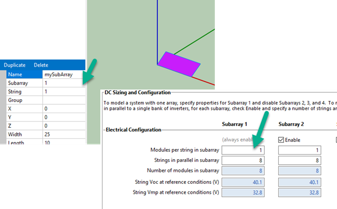Click the Delete button
This screenshot has height=209, width=337.
tap(41, 65)
